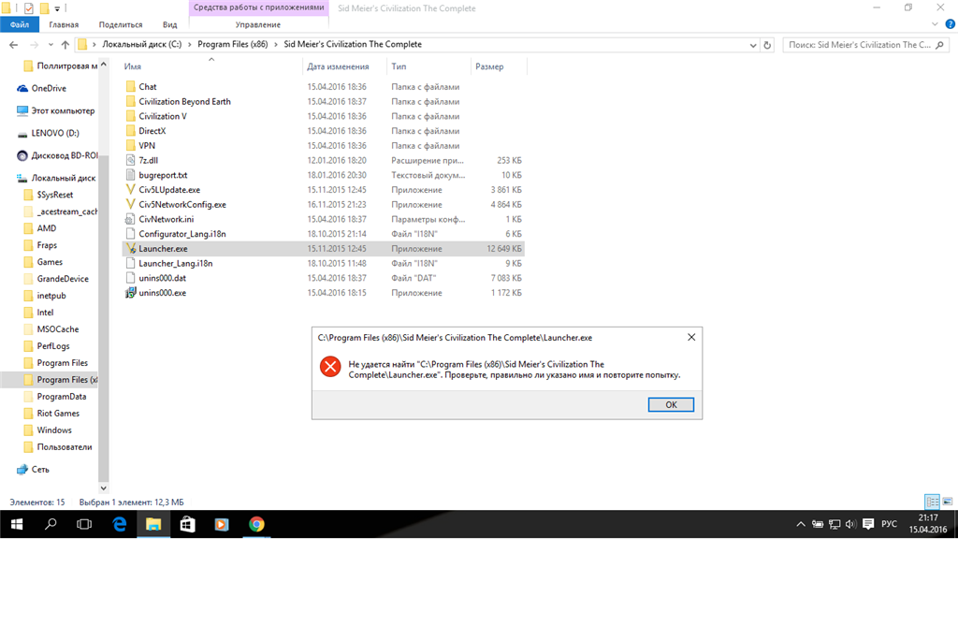This screenshot has width=958, height=641.
Task: Click the Back arrow in Explorer
Action: pyautogui.click(x=13, y=45)
